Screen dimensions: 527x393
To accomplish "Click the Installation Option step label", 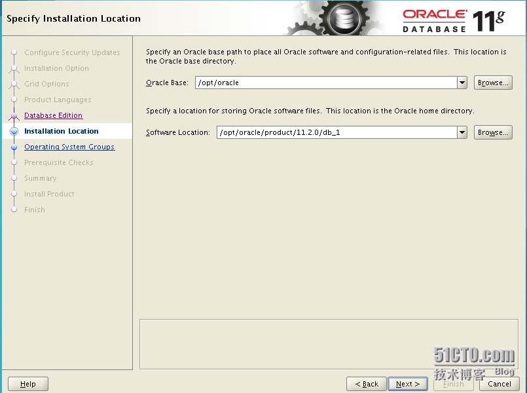I will point(56,68).
